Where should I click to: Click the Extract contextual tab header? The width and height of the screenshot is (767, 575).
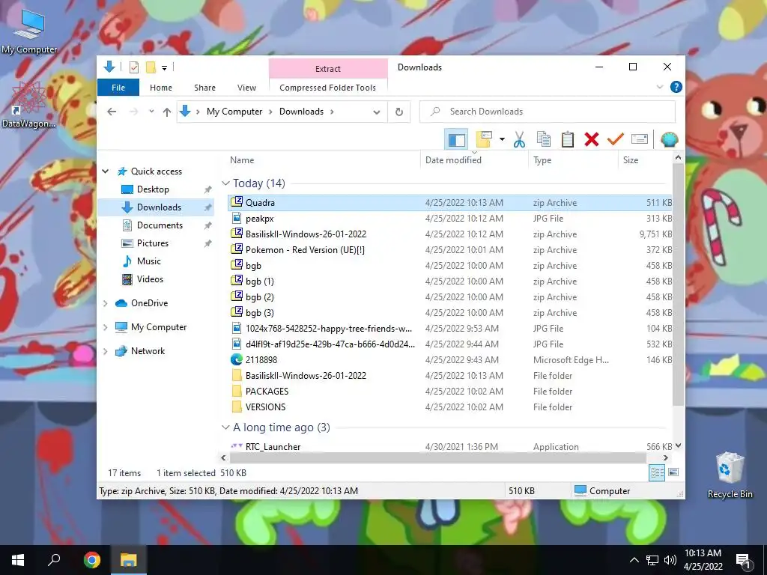tap(328, 68)
